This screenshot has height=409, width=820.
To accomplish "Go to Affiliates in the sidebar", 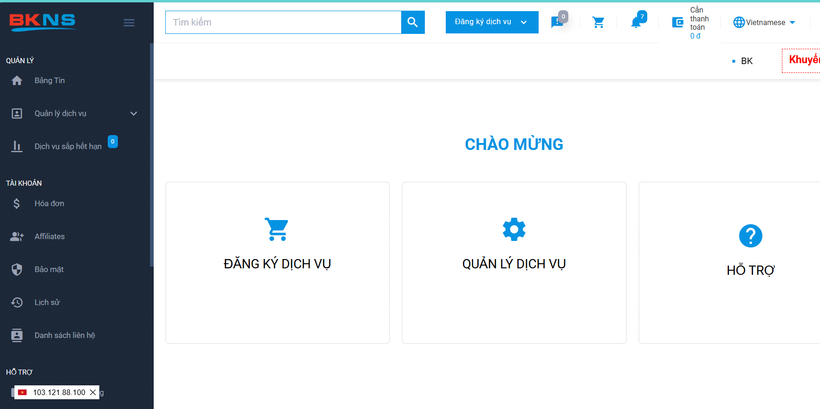I will click(x=49, y=237).
